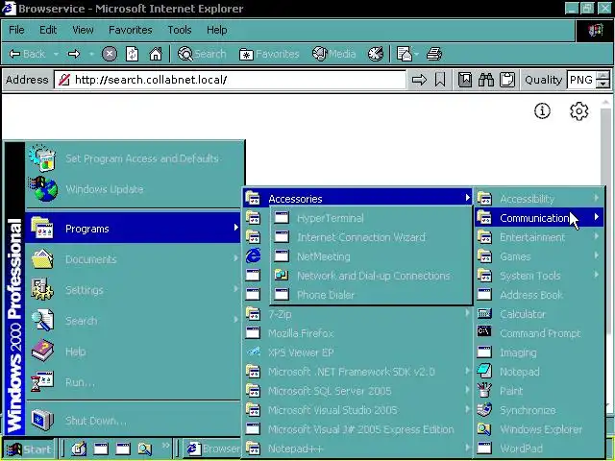Image resolution: width=615 pixels, height=461 pixels.
Task: Launch NetMeeting
Action: [x=371, y=256]
